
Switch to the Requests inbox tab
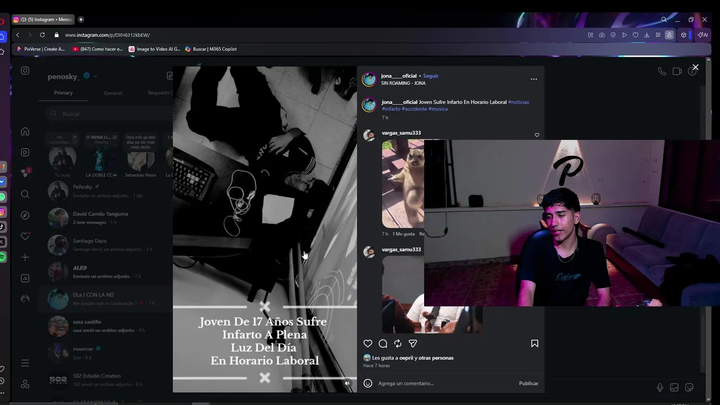(159, 93)
